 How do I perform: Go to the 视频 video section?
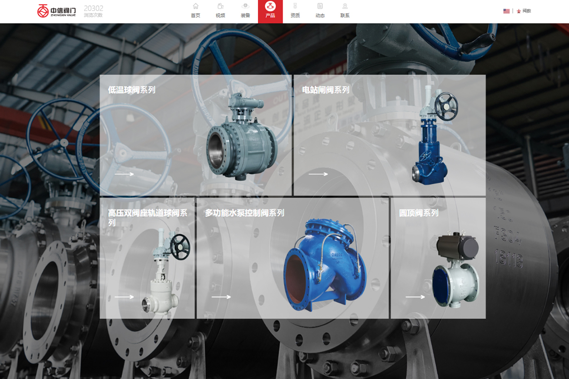tap(220, 11)
